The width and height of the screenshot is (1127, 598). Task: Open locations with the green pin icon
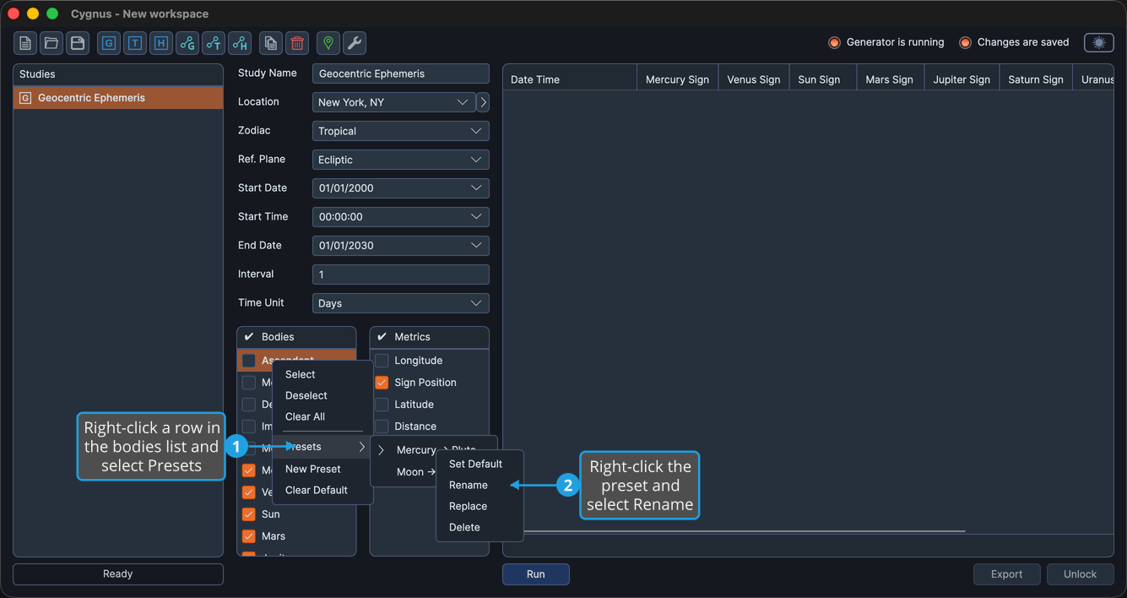pos(328,43)
